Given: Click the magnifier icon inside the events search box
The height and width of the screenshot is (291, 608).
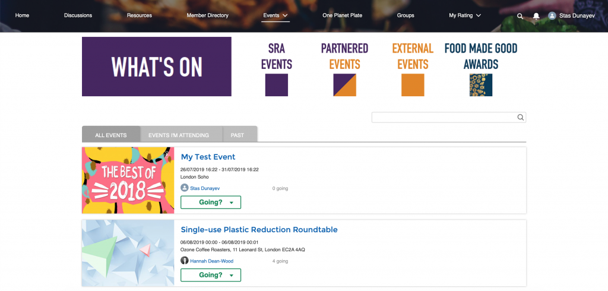Looking at the screenshot, I should pos(521,118).
